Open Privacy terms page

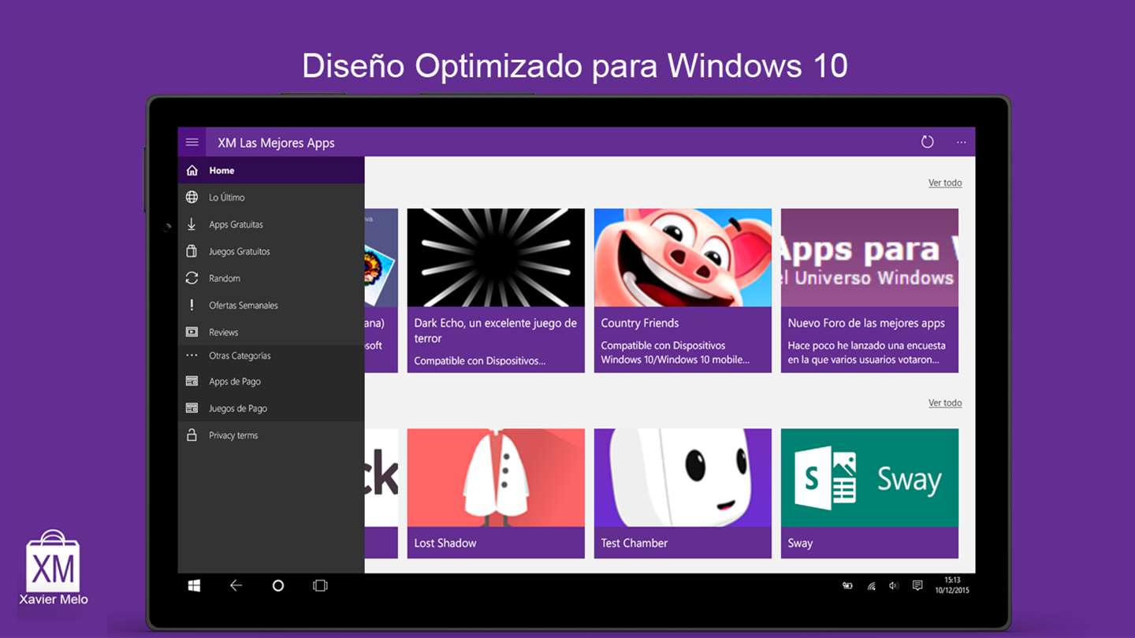click(x=271, y=435)
